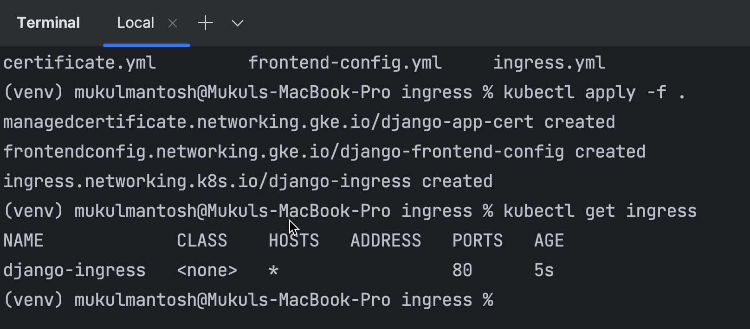Expand the terminal session options chevron
Screen dimensions: 750x329
pyautogui.click(x=238, y=23)
